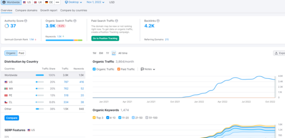Open the Growth report tab
The width and height of the screenshot is (285, 138).
click(x=48, y=10)
